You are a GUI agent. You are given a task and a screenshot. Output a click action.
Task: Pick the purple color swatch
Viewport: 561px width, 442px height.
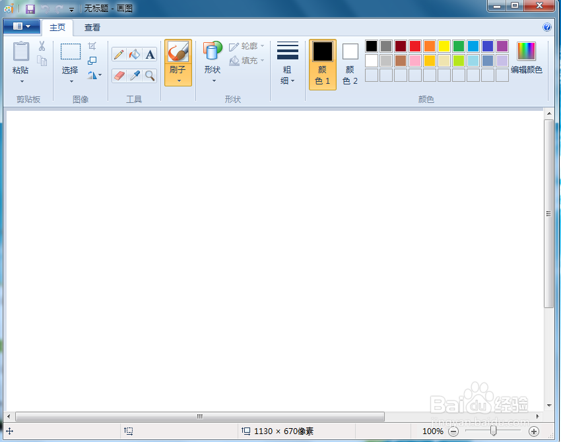point(502,46)
